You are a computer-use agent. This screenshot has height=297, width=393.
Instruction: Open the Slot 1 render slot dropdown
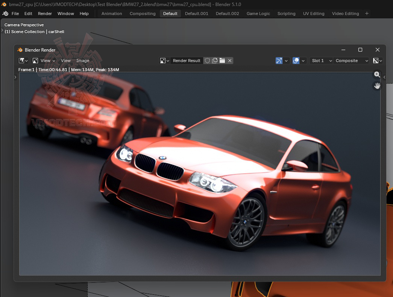321,61
